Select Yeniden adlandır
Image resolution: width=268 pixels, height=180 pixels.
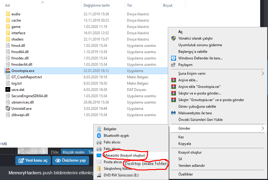[191, 166]
